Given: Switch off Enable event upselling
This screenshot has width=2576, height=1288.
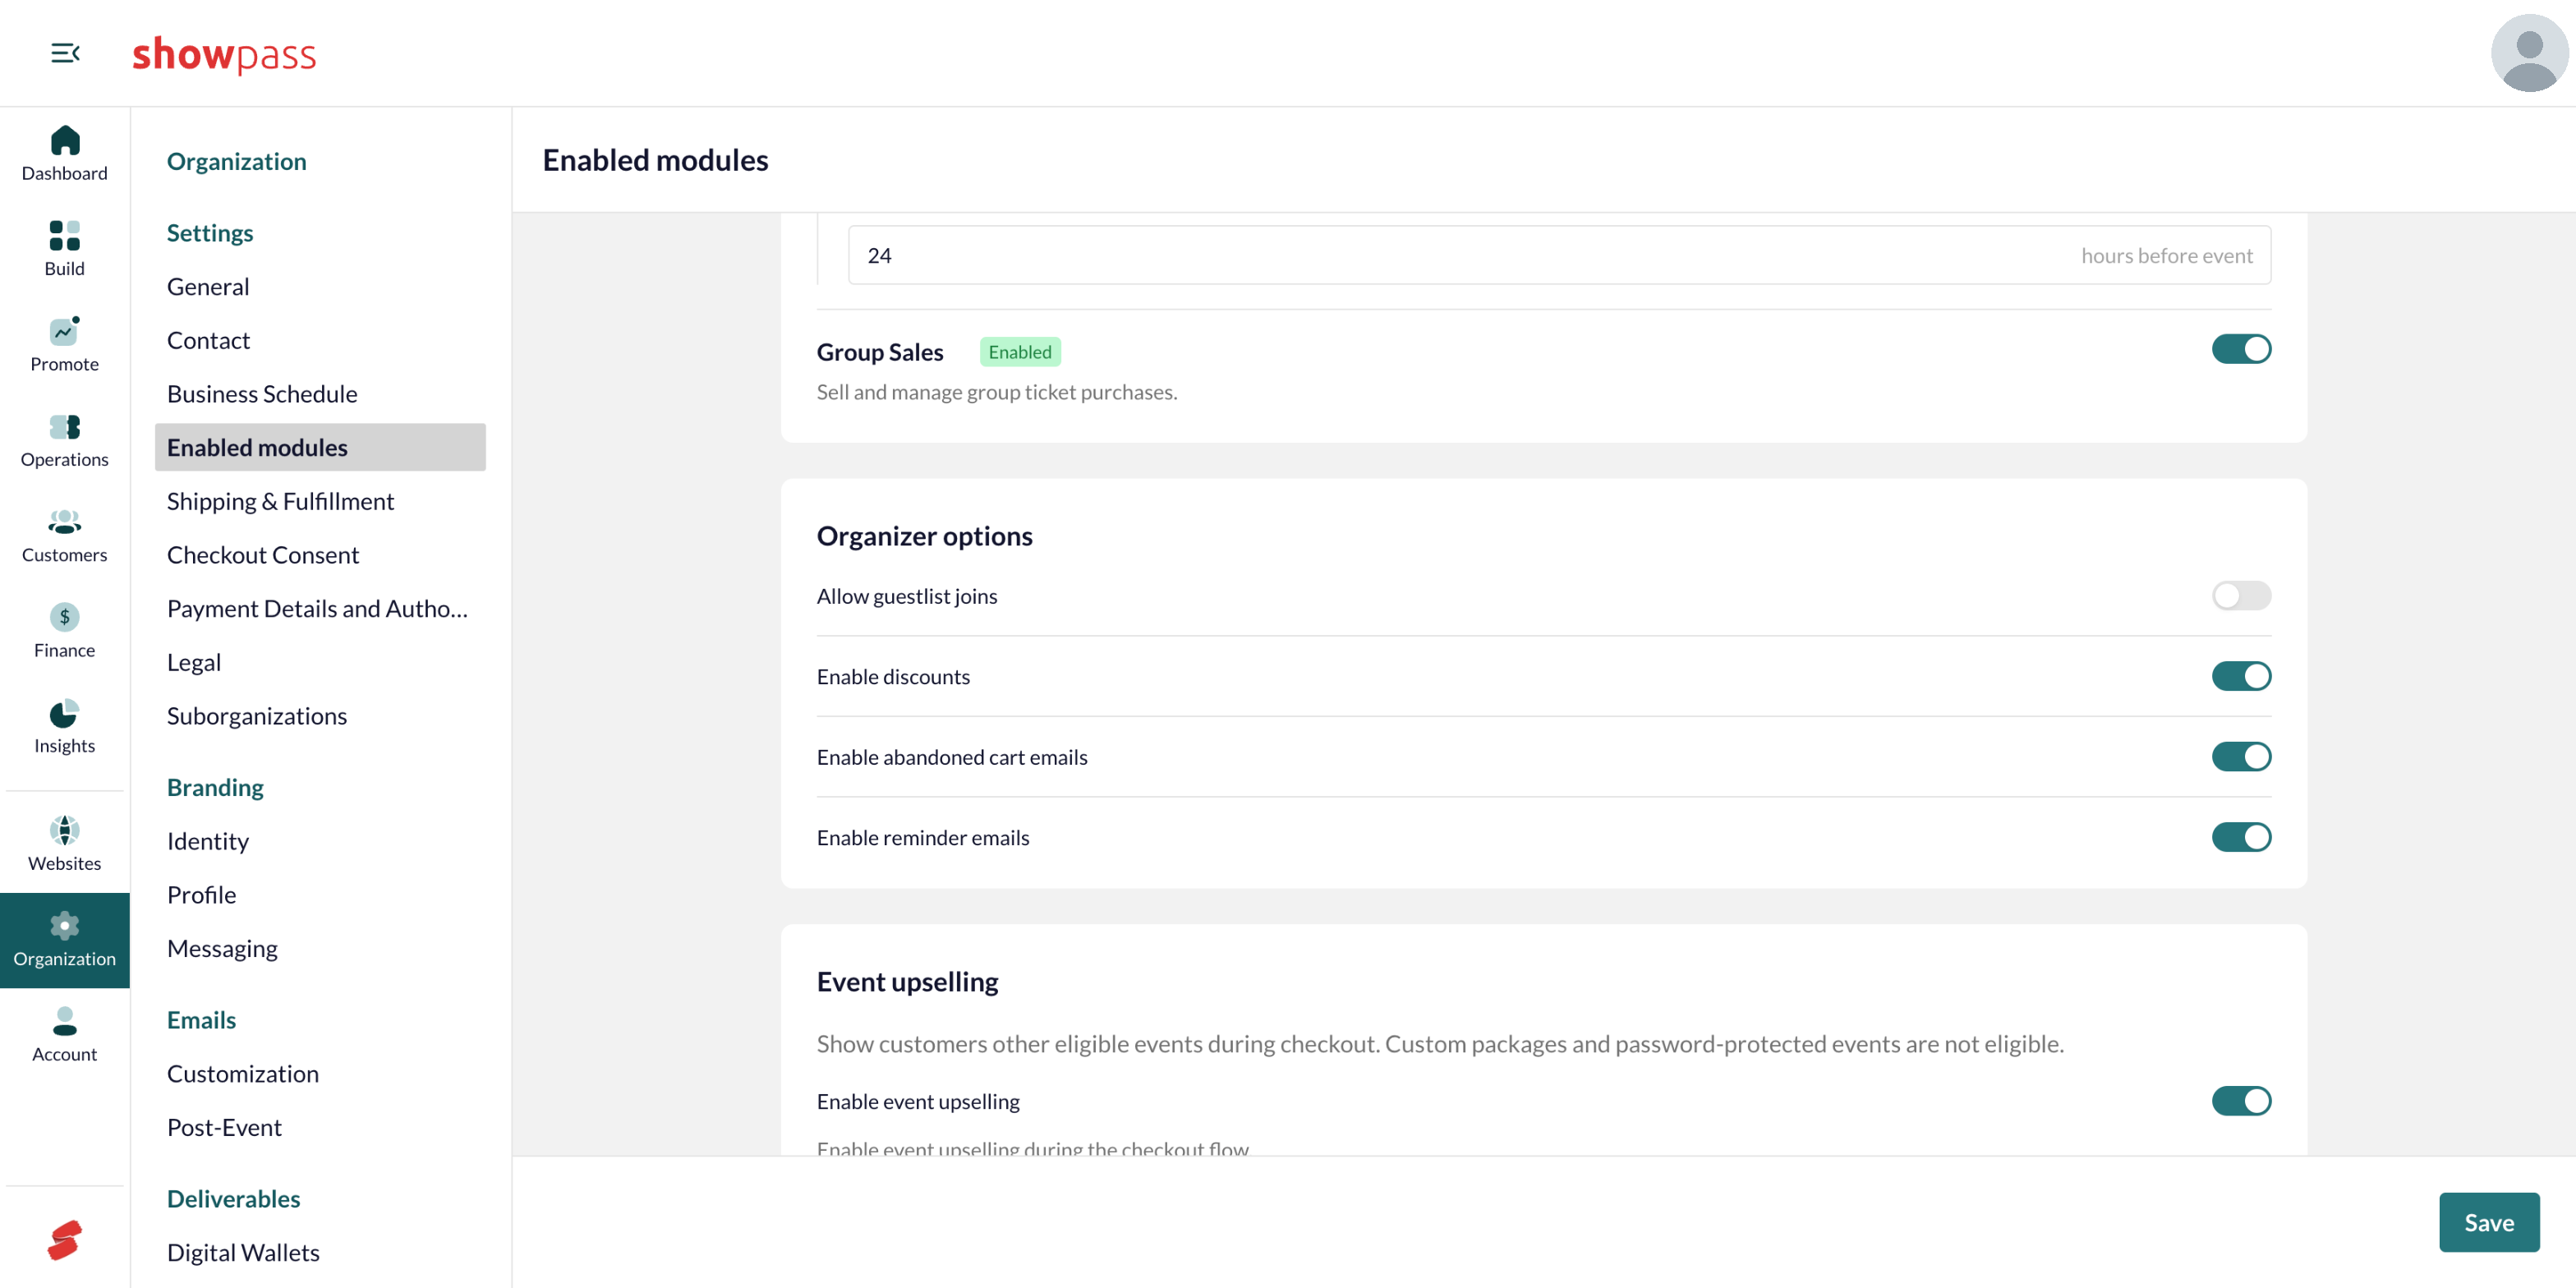Looking at the screenshot, I should click(x=2241, y=1101).
